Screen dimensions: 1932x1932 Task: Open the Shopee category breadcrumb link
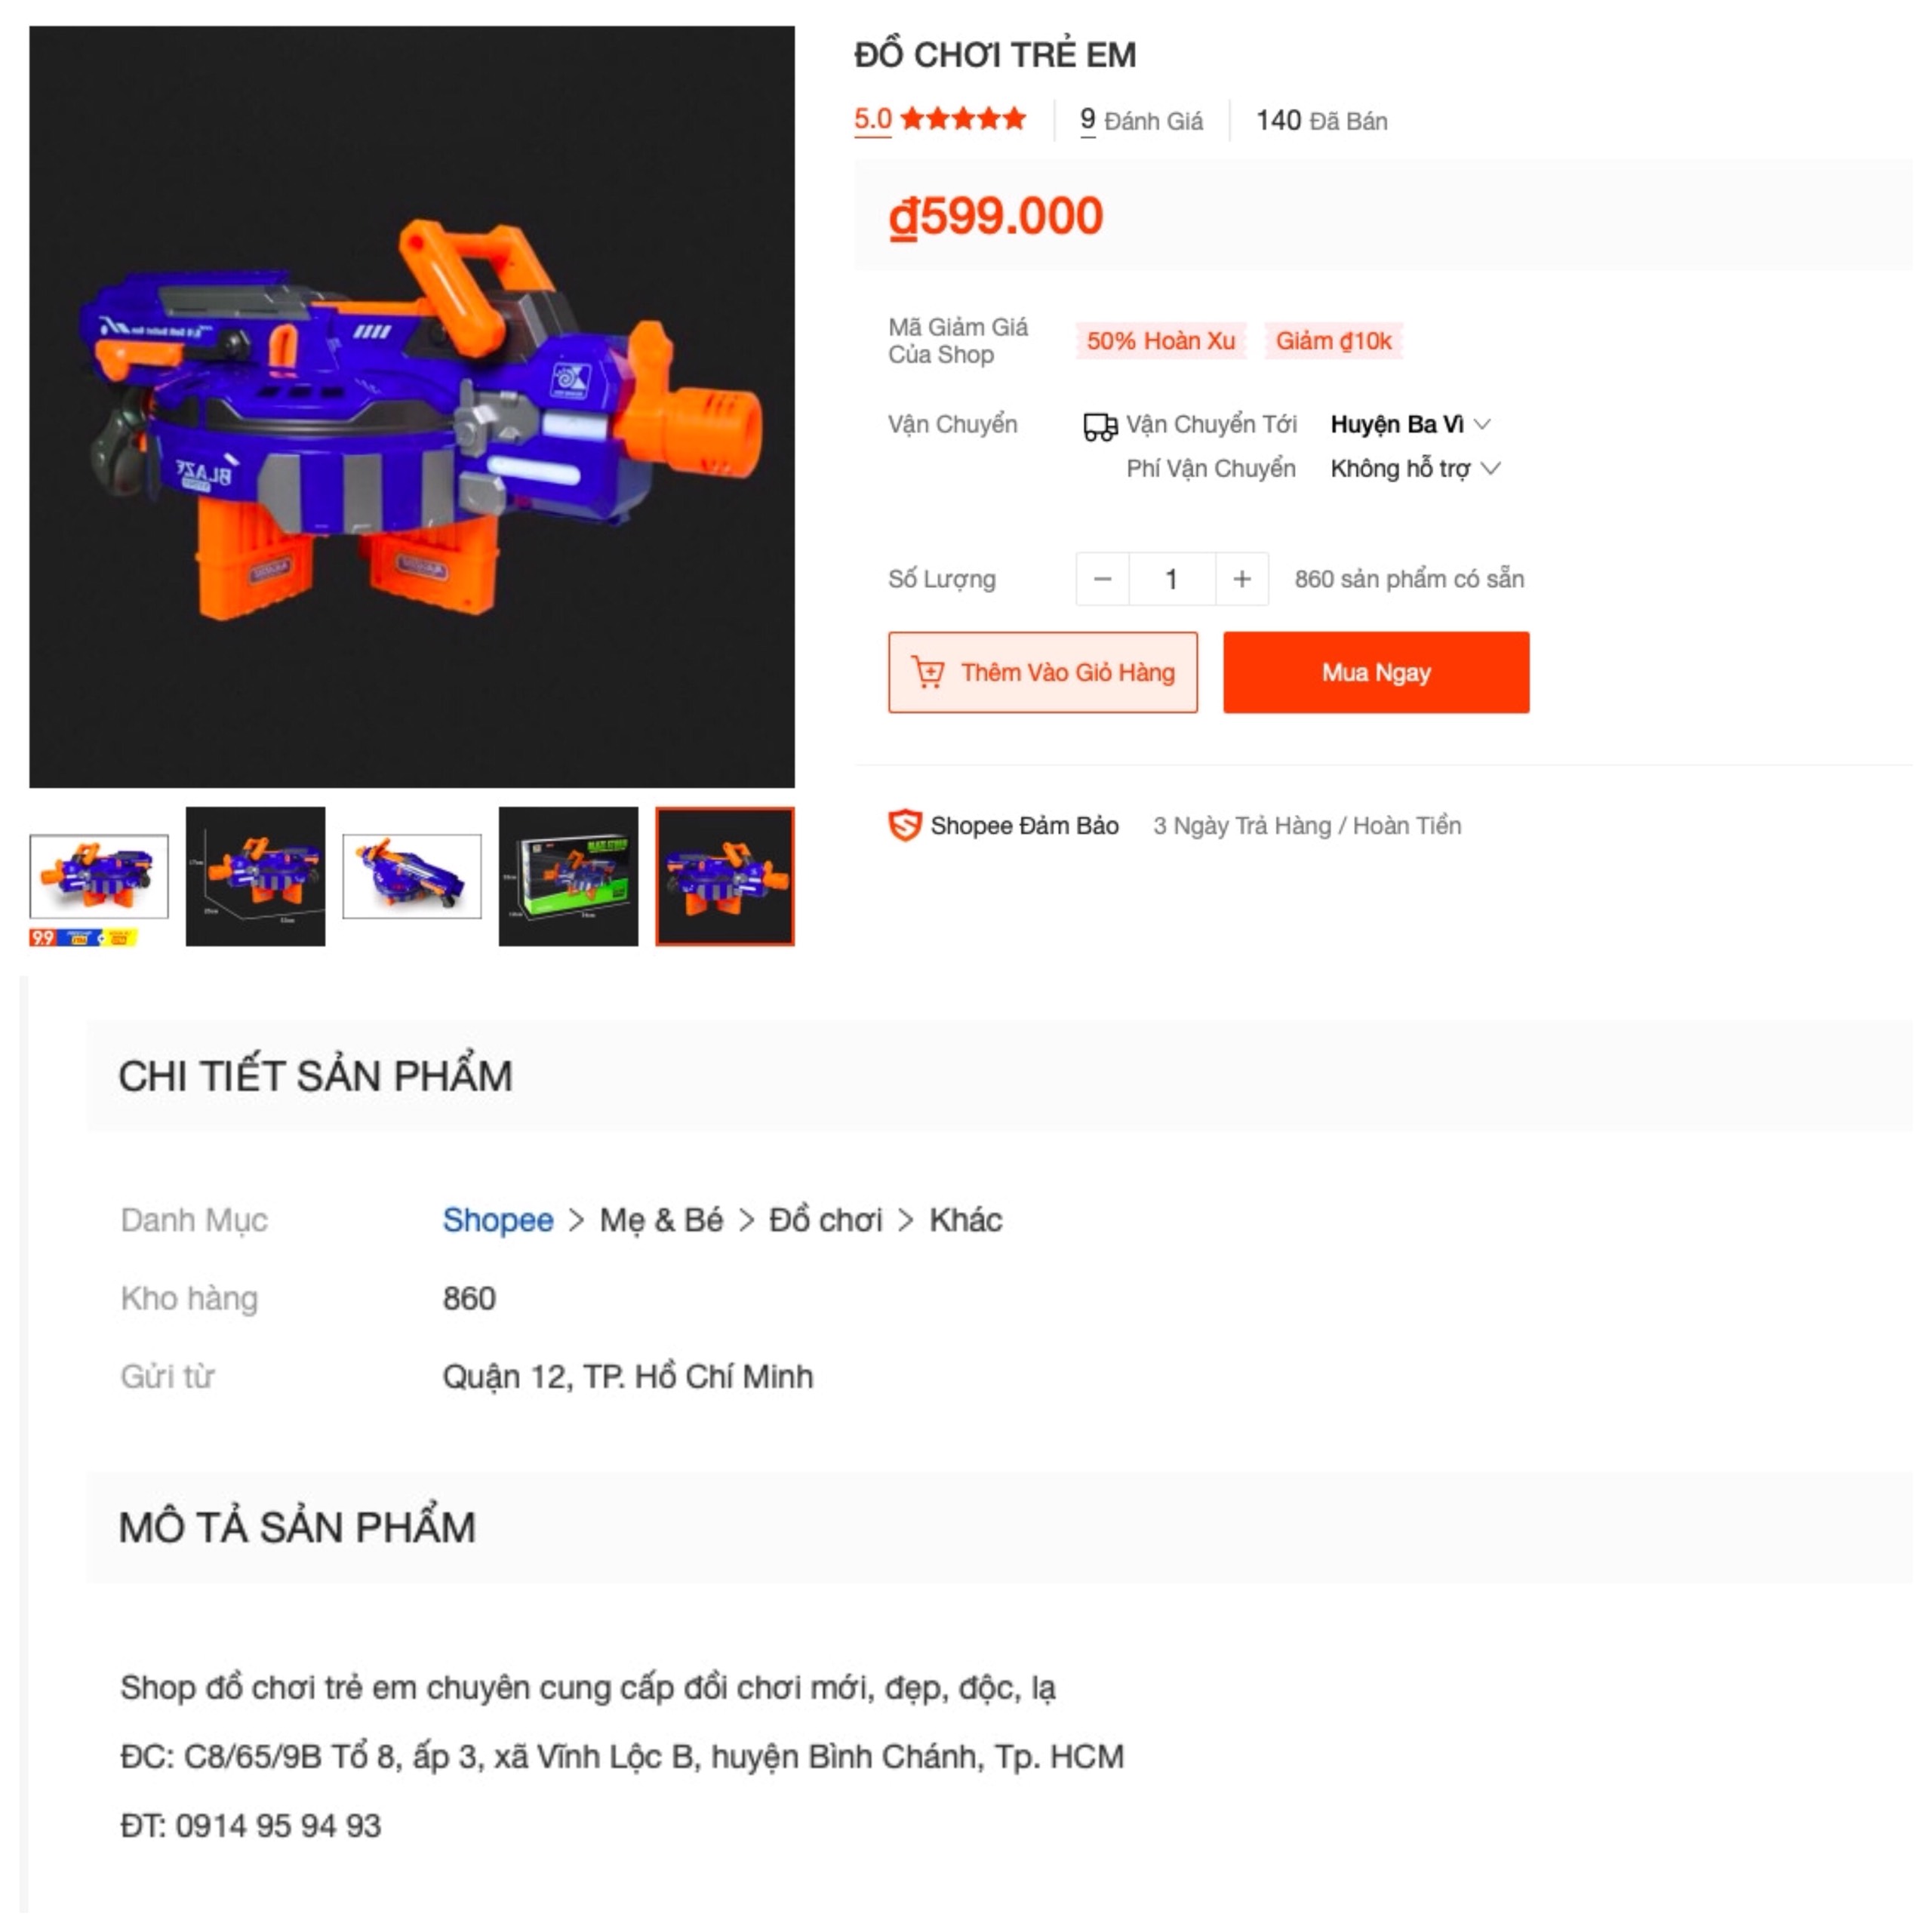pyautogui.click(x=498, y=1220)
